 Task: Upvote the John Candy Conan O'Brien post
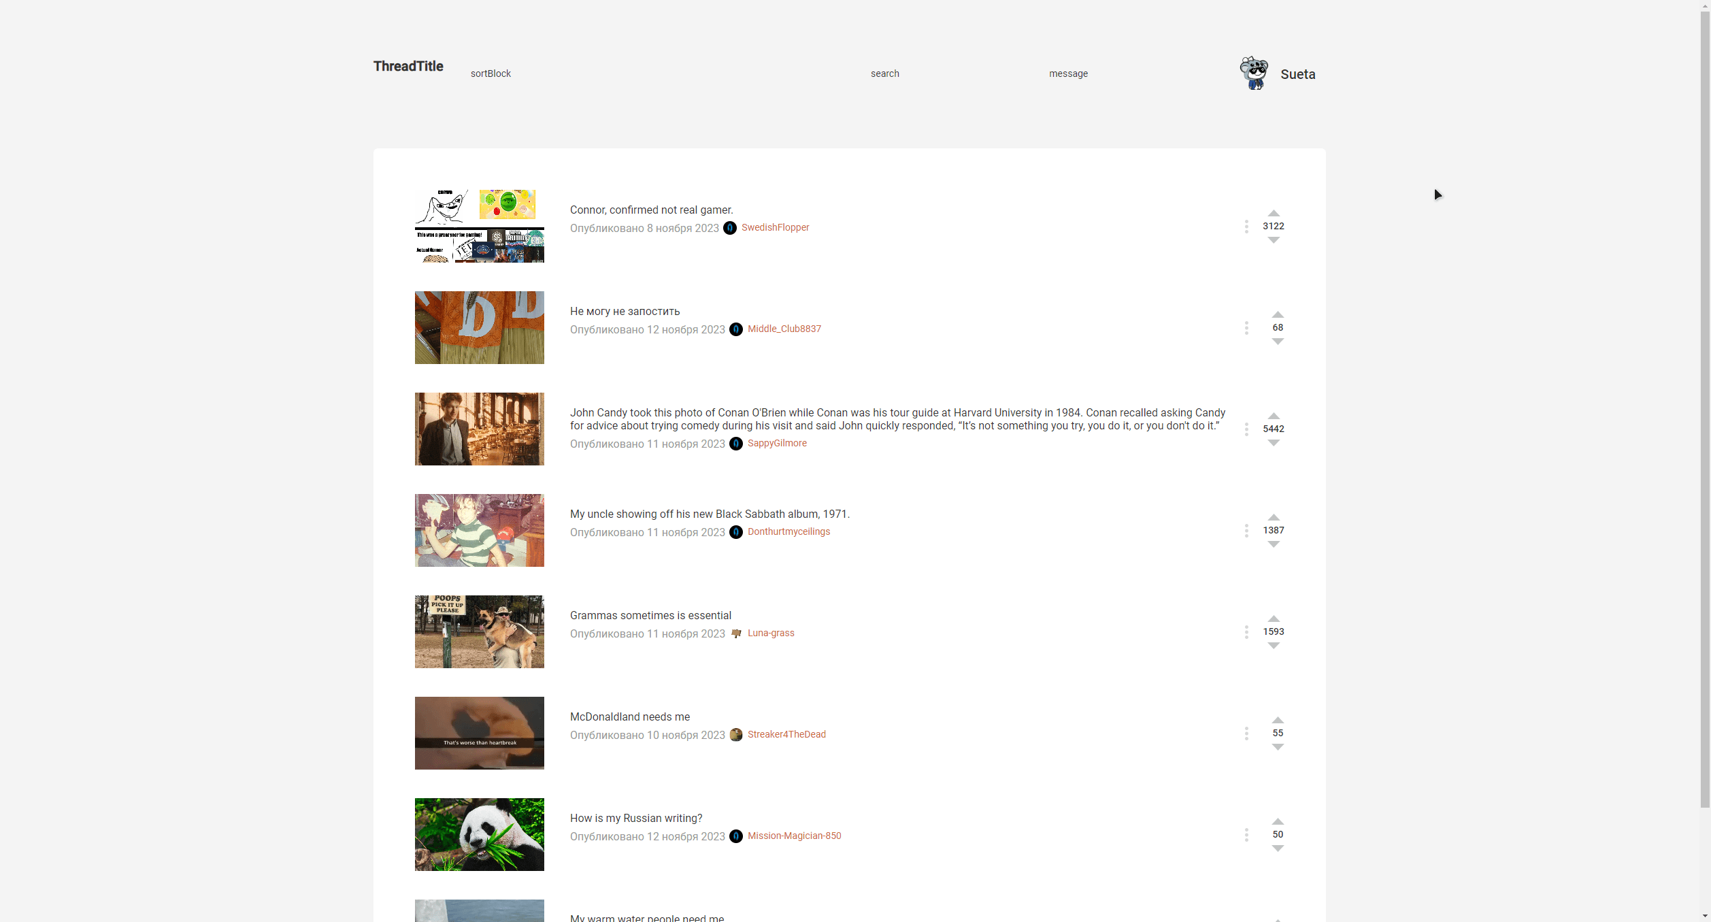pos(1274,416)
